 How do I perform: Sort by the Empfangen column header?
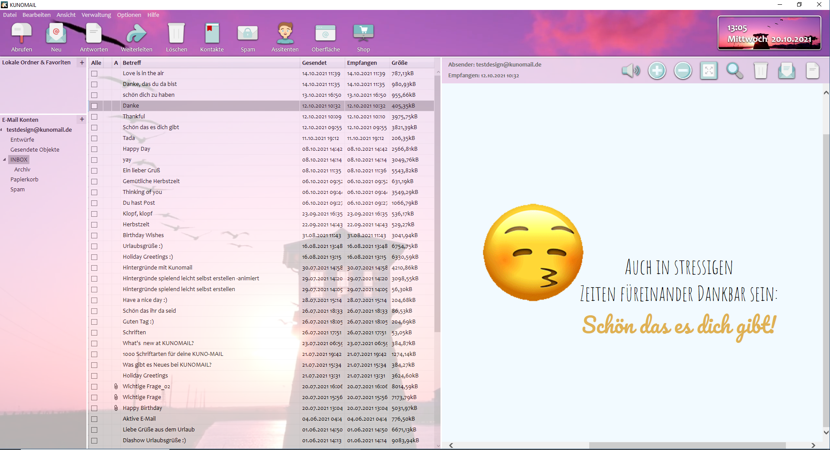coord(367,63)
